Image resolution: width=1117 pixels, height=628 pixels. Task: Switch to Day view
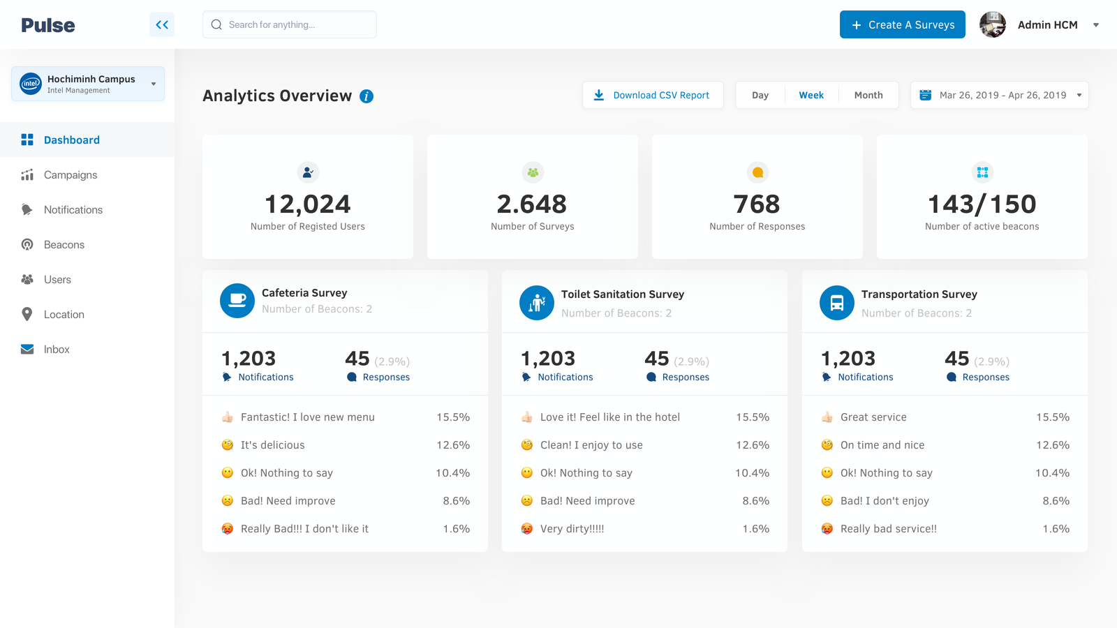pyautogui.click(x=760, y=95)
